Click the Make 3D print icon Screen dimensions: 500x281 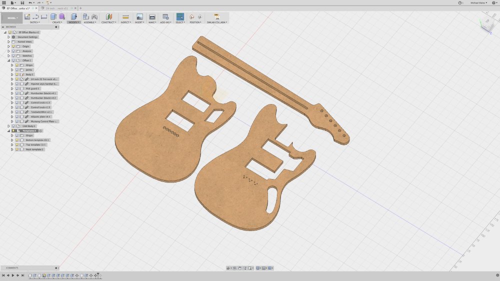click(x=152, y=16)
